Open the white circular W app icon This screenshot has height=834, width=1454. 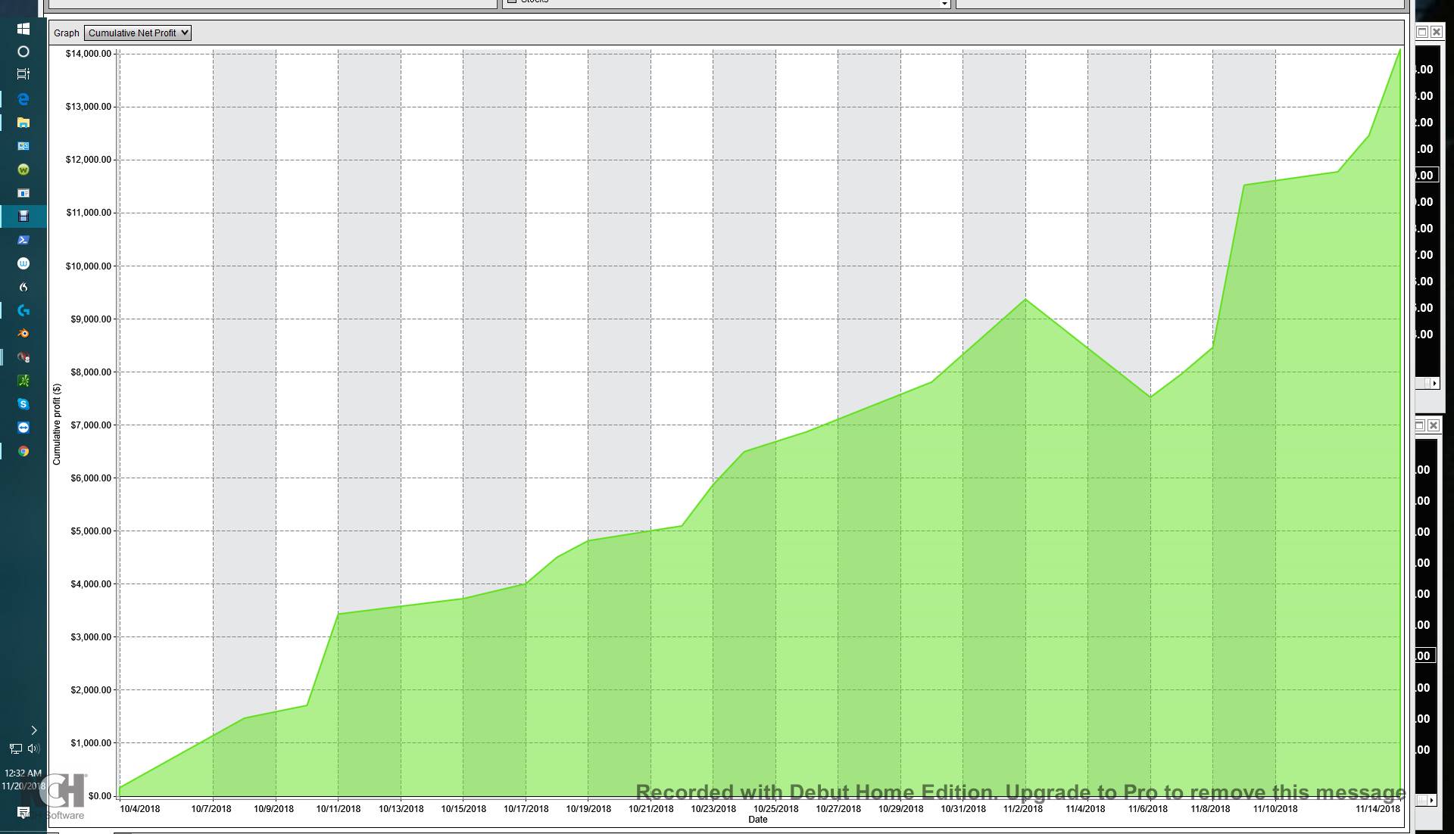23,263
